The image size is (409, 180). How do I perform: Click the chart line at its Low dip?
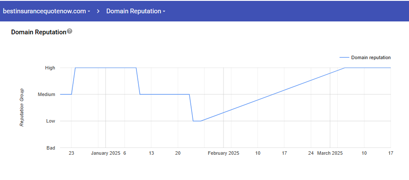pos(197,121)
